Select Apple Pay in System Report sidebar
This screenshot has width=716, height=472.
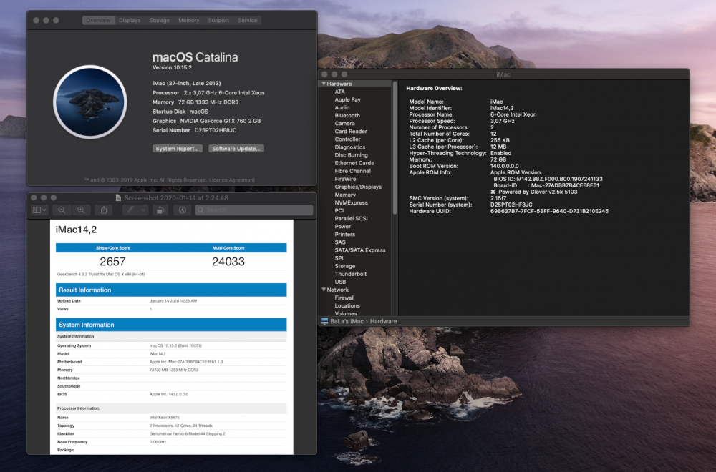coord(347,100)
